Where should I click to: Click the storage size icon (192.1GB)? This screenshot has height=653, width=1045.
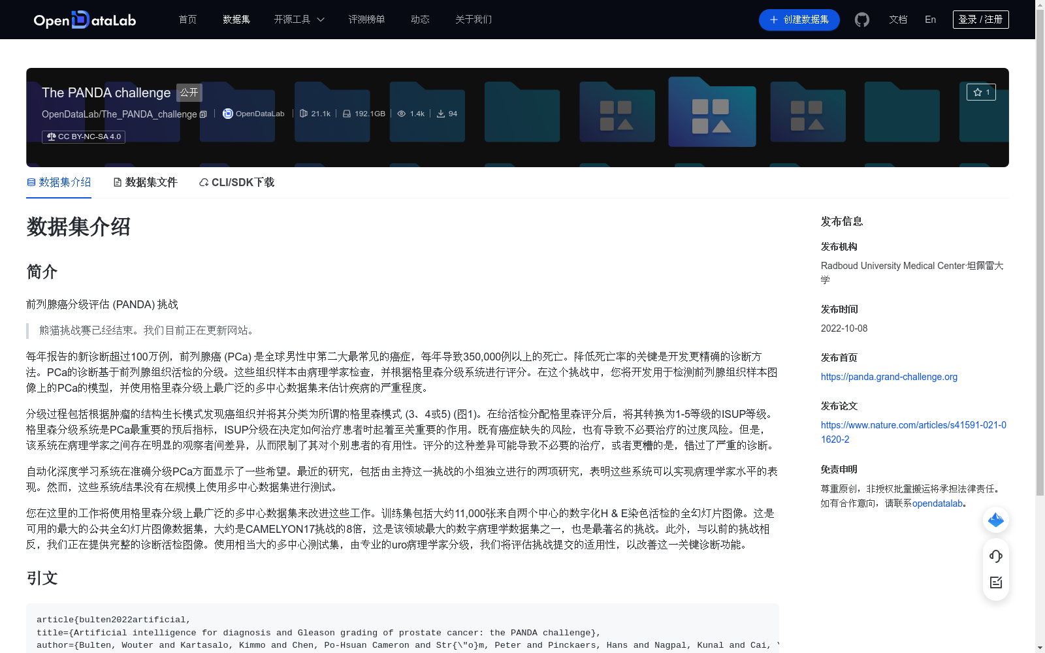[347, 114]
